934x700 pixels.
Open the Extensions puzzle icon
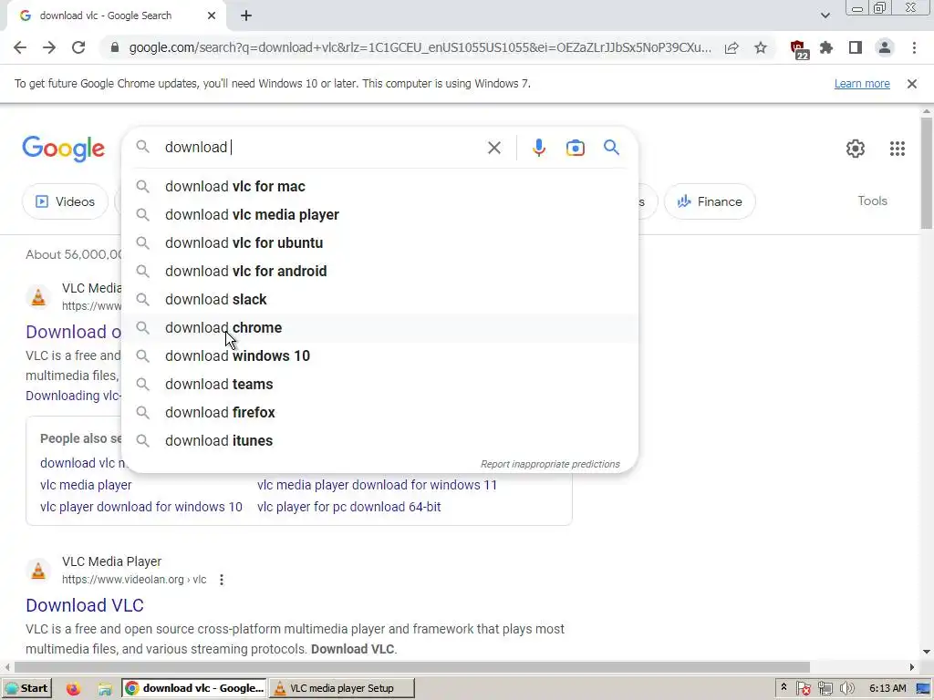click(x=826, y=47)
